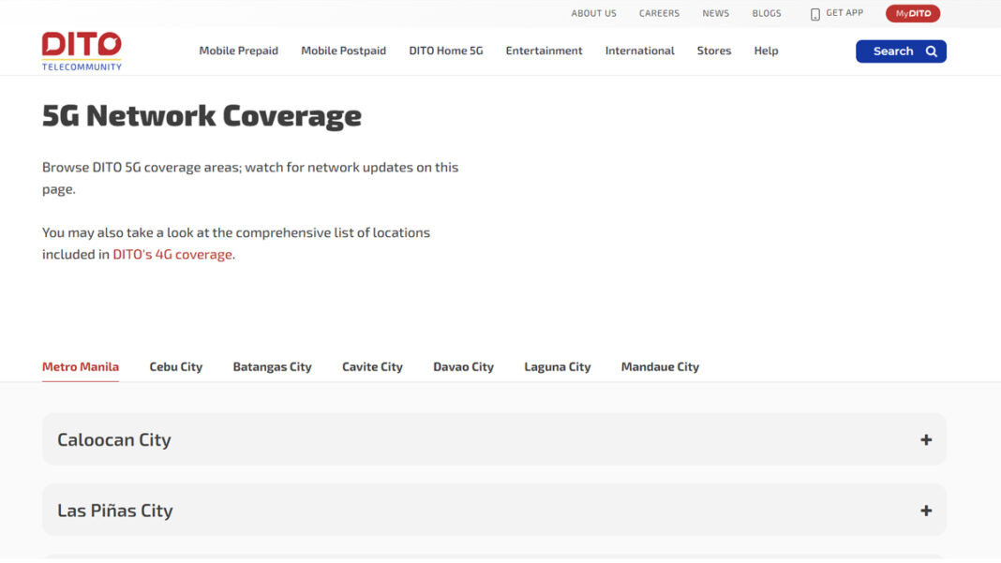Go to the About Us page
This screenshot has width=1001, height=563.
[x=593, y=14]
